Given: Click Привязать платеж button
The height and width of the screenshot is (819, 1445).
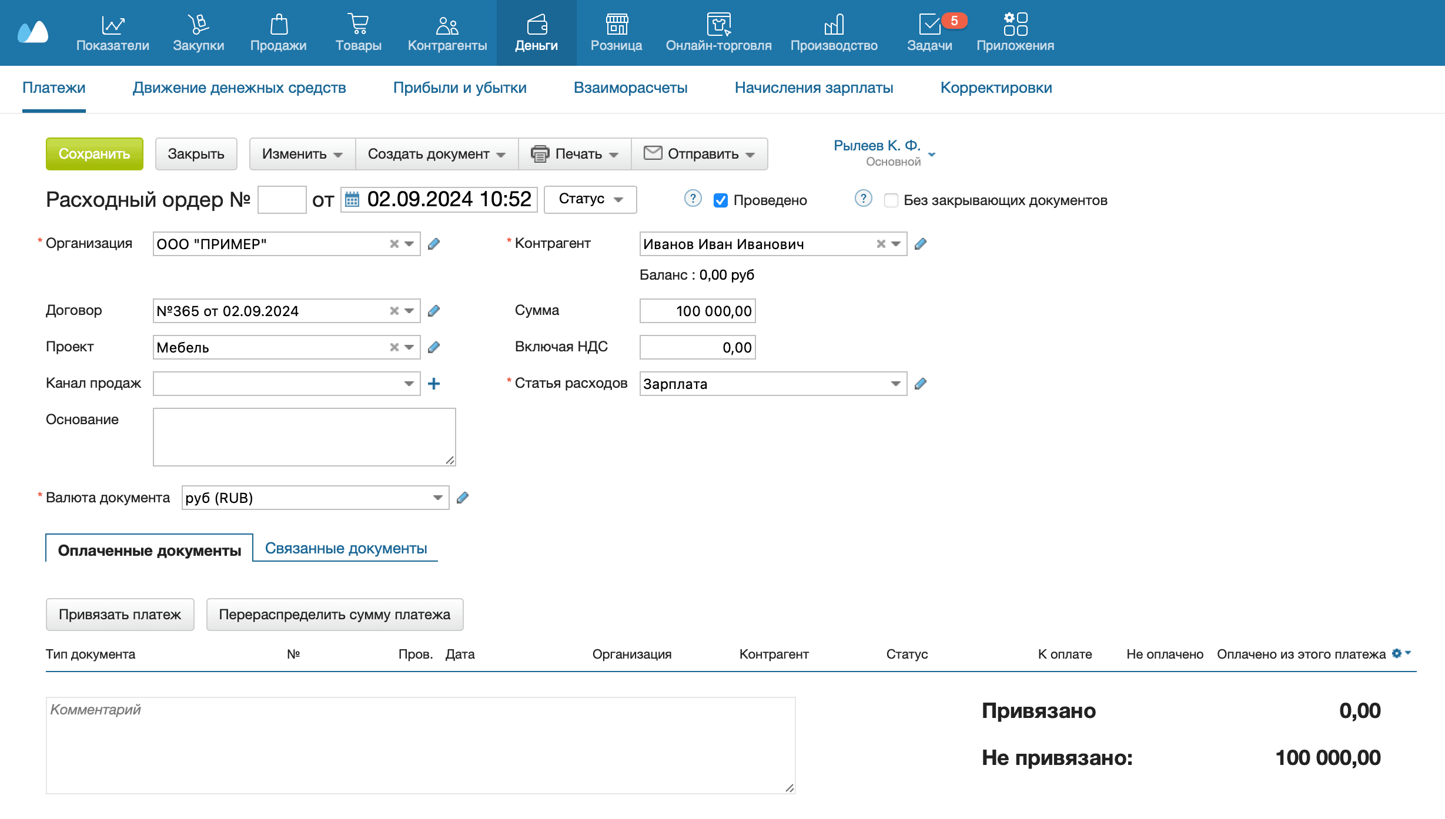Looking at the screenshot, I should pyautogui.click(x=120, y=615).
